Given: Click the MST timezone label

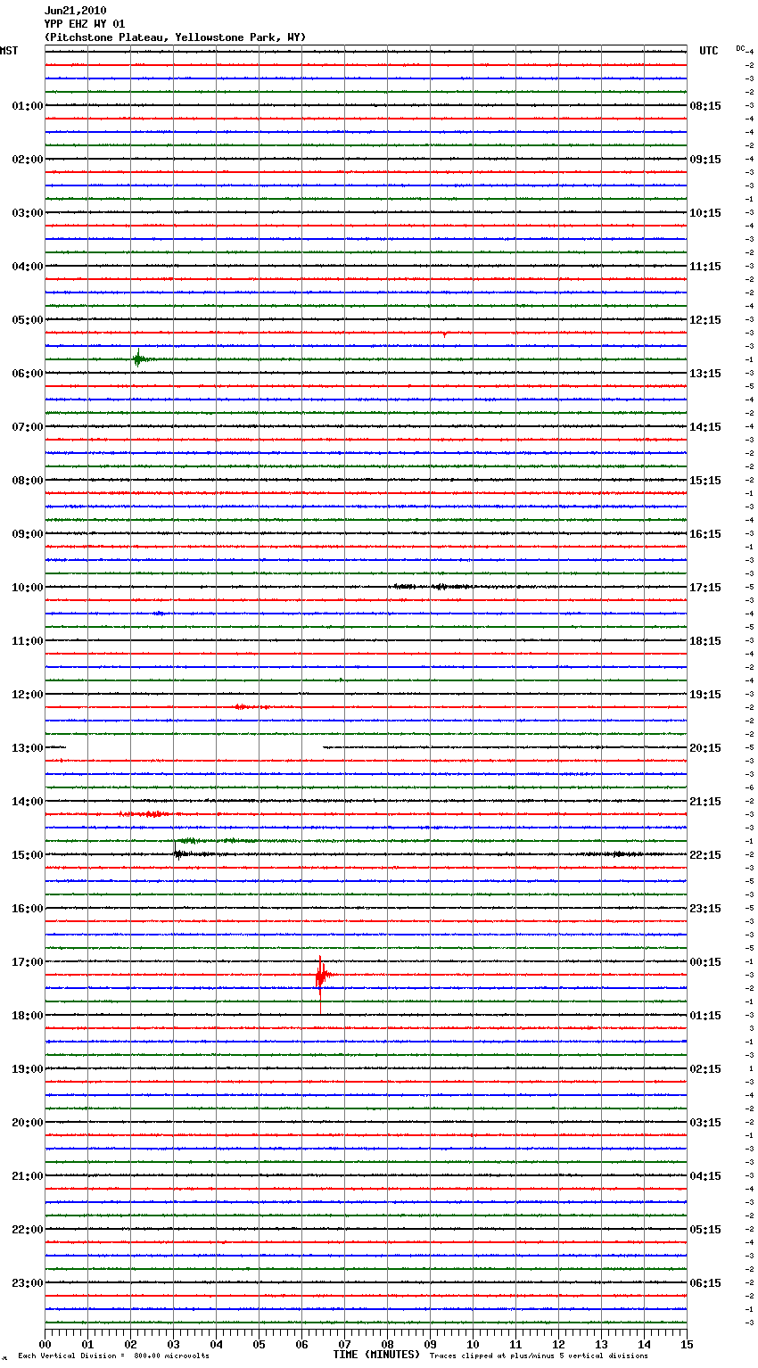Looking at the screenshot, I should click(9, 51).
